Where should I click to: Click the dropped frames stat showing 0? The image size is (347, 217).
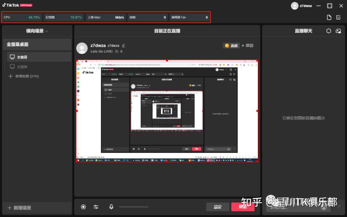(x=147, y=17)
